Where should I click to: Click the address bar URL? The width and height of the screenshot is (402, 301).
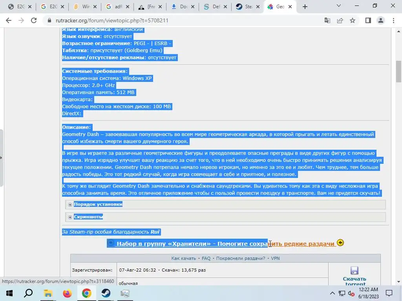point(112,20)
